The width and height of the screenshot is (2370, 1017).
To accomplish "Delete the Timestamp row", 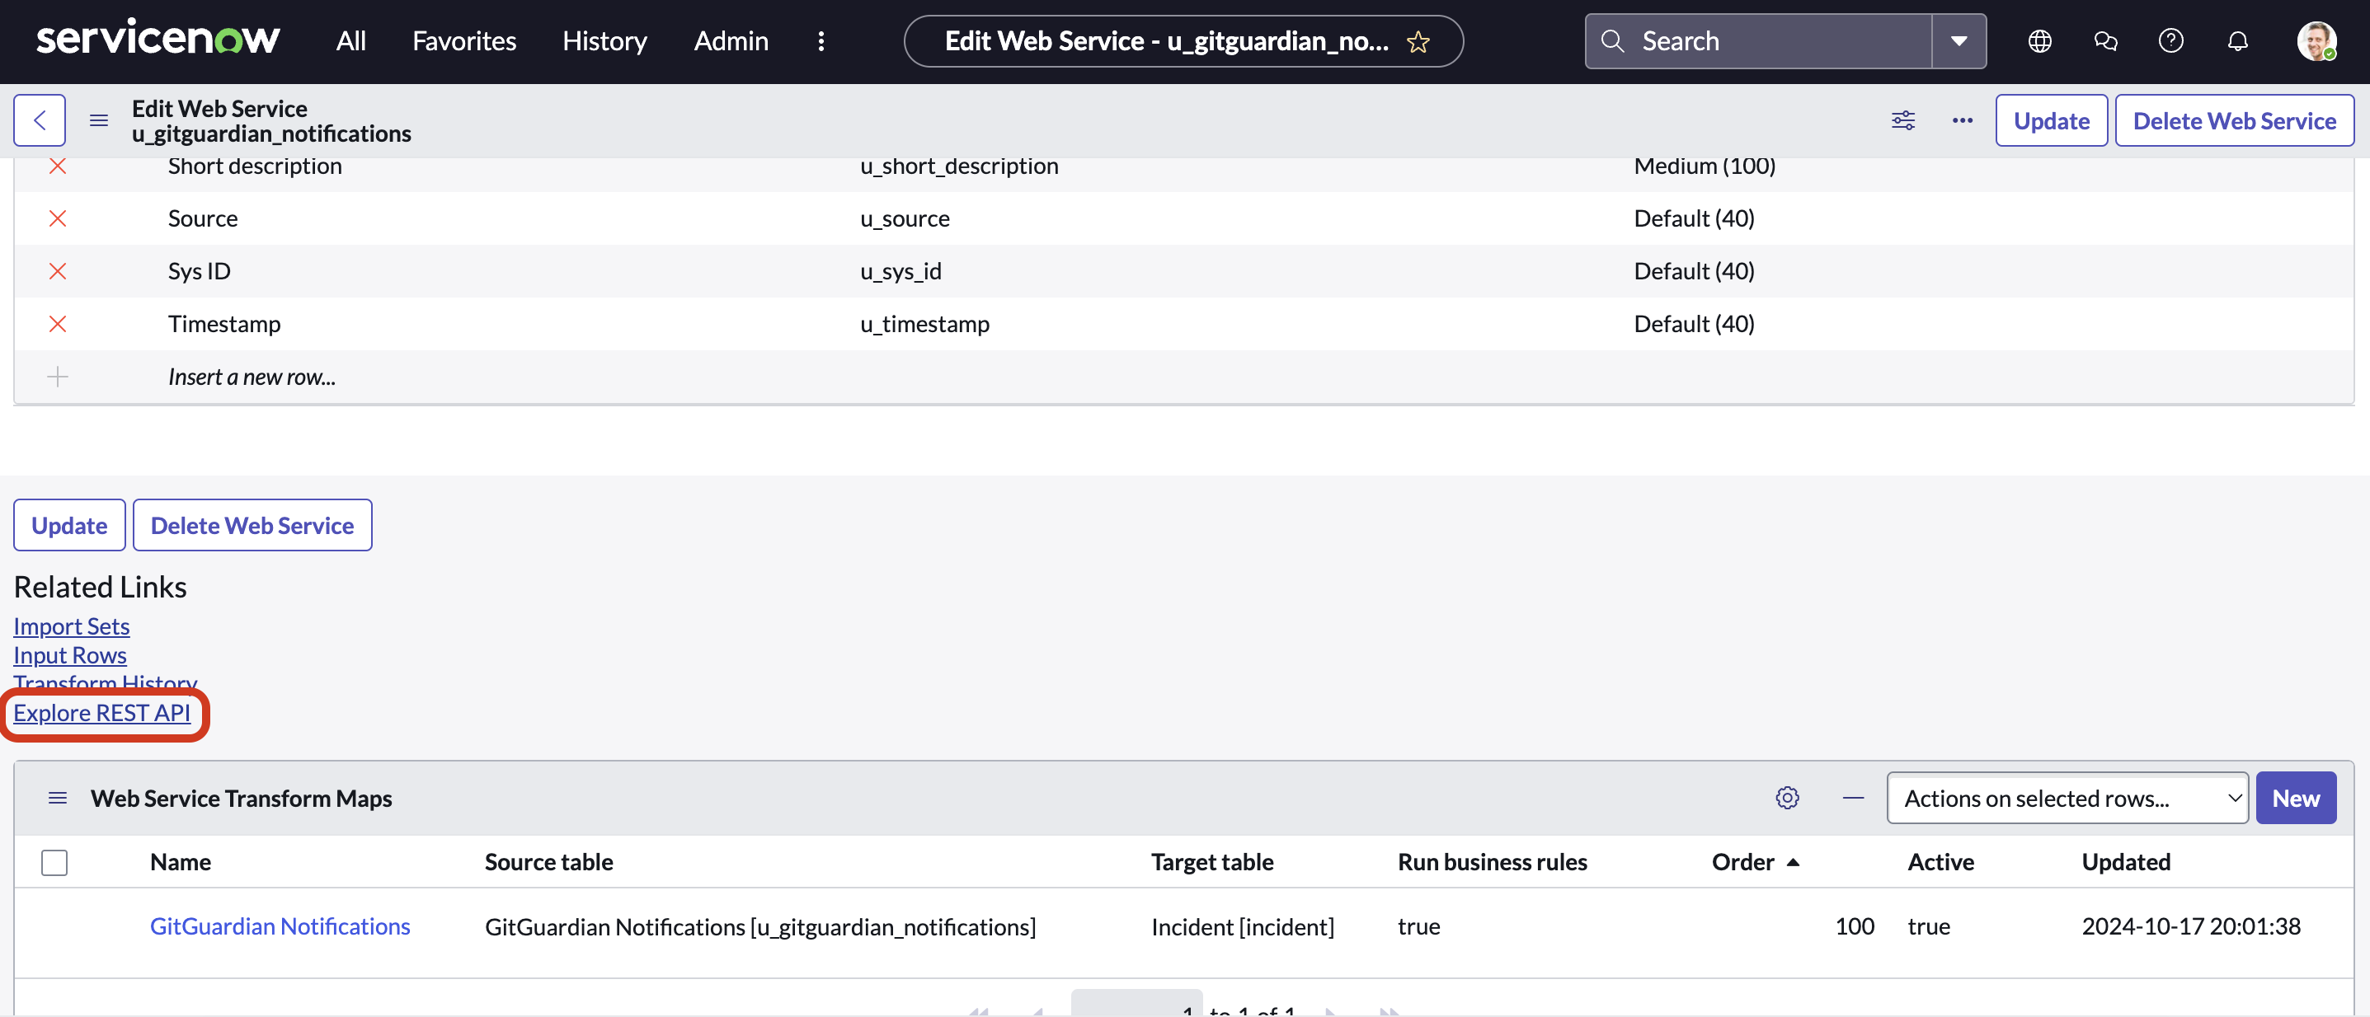I will coord(57,324).
